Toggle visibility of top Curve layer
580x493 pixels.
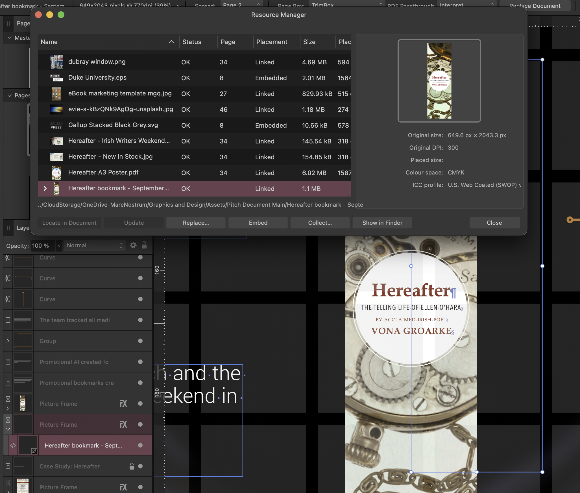tap(140, 257)
